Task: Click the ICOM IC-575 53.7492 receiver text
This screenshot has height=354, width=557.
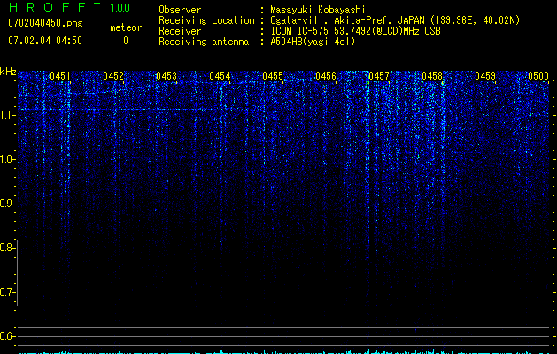Action: pyautogui.click(x=355, y=31)
